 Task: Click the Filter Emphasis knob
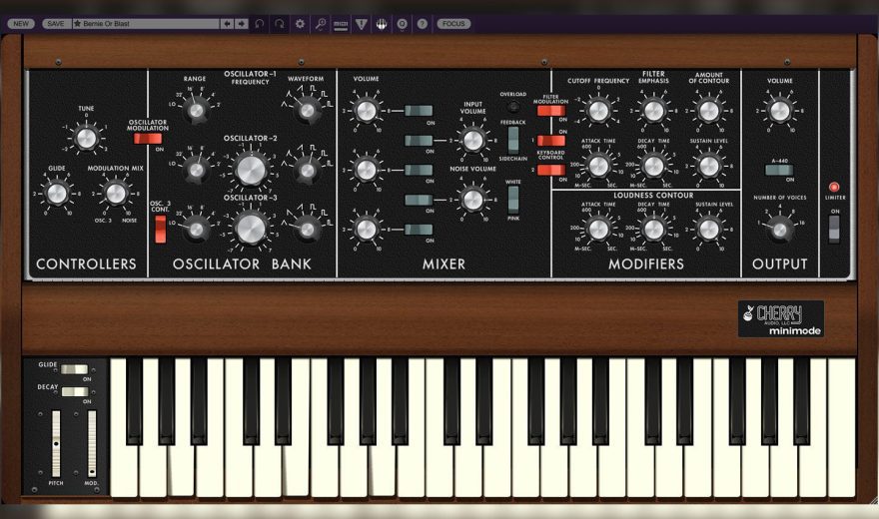pyautogui.click(x=653, y=111)
